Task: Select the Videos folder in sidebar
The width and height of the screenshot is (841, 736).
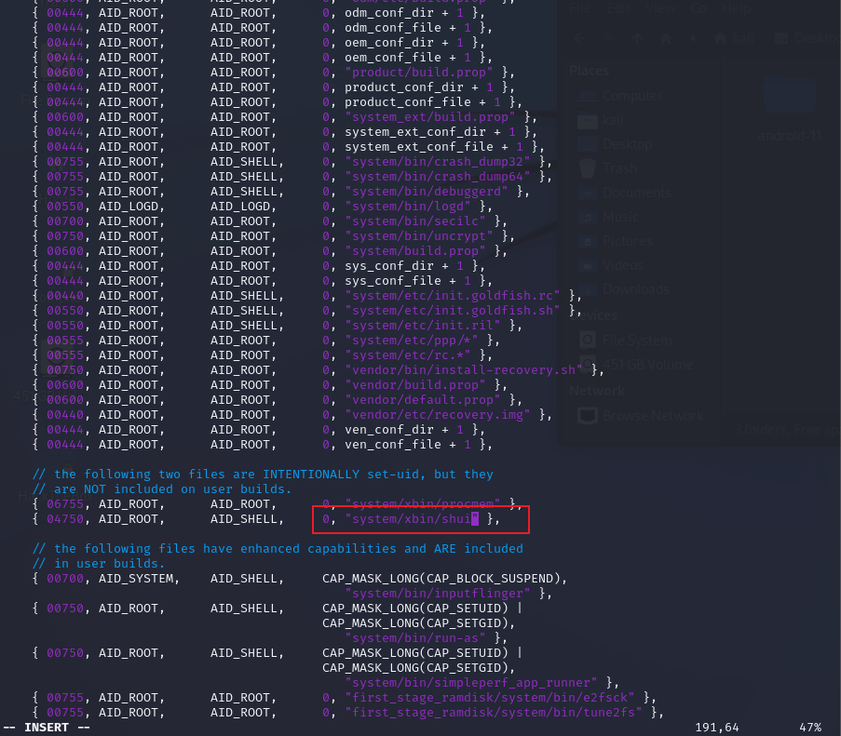Action: tap(623, 265)
